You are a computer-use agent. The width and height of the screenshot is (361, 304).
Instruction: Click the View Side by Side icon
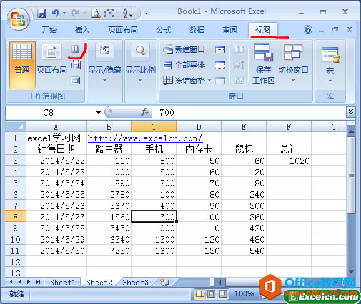239,49
